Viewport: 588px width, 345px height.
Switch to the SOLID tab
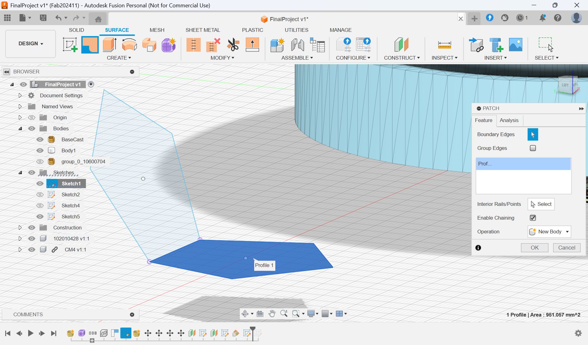tap(76, 30)
